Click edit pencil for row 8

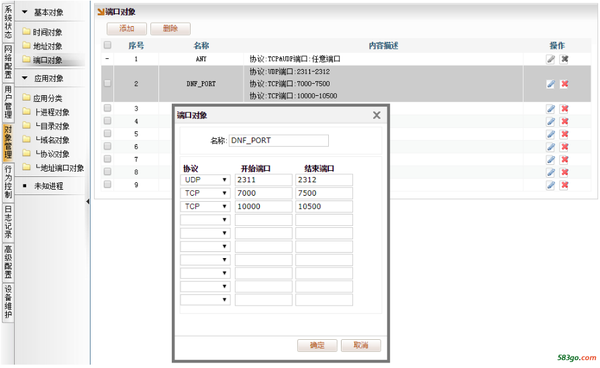click(550, 173)
